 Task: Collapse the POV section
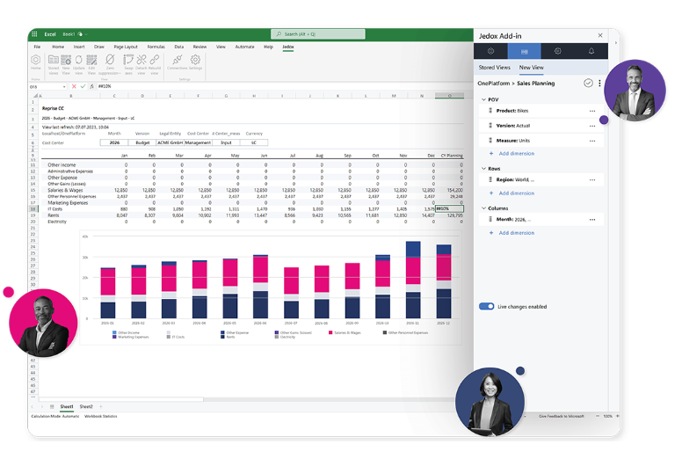(x=482, y=99)
